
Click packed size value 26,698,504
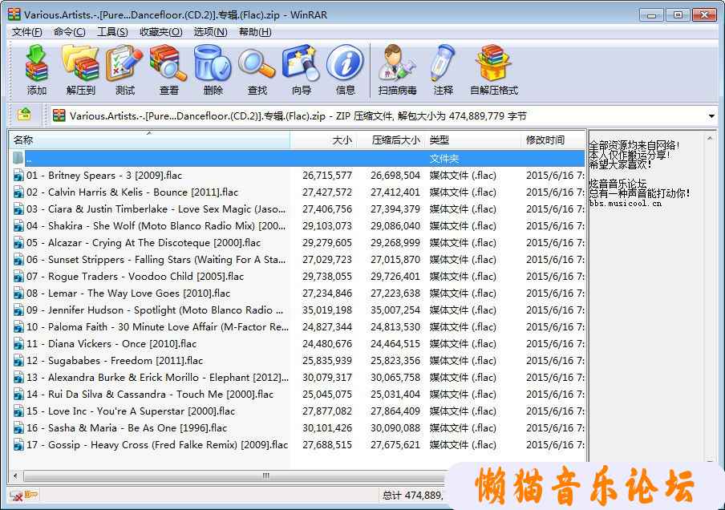click(395, 176)
